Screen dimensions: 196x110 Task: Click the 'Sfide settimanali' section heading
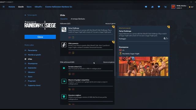click(x=67, y=62)
